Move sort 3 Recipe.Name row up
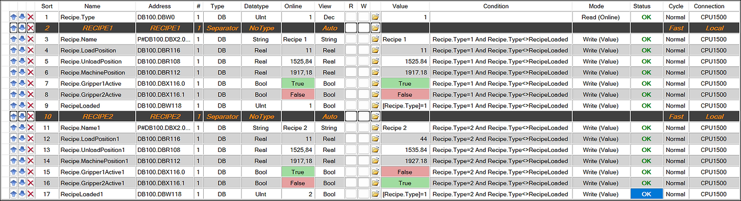 coord(13,39)
